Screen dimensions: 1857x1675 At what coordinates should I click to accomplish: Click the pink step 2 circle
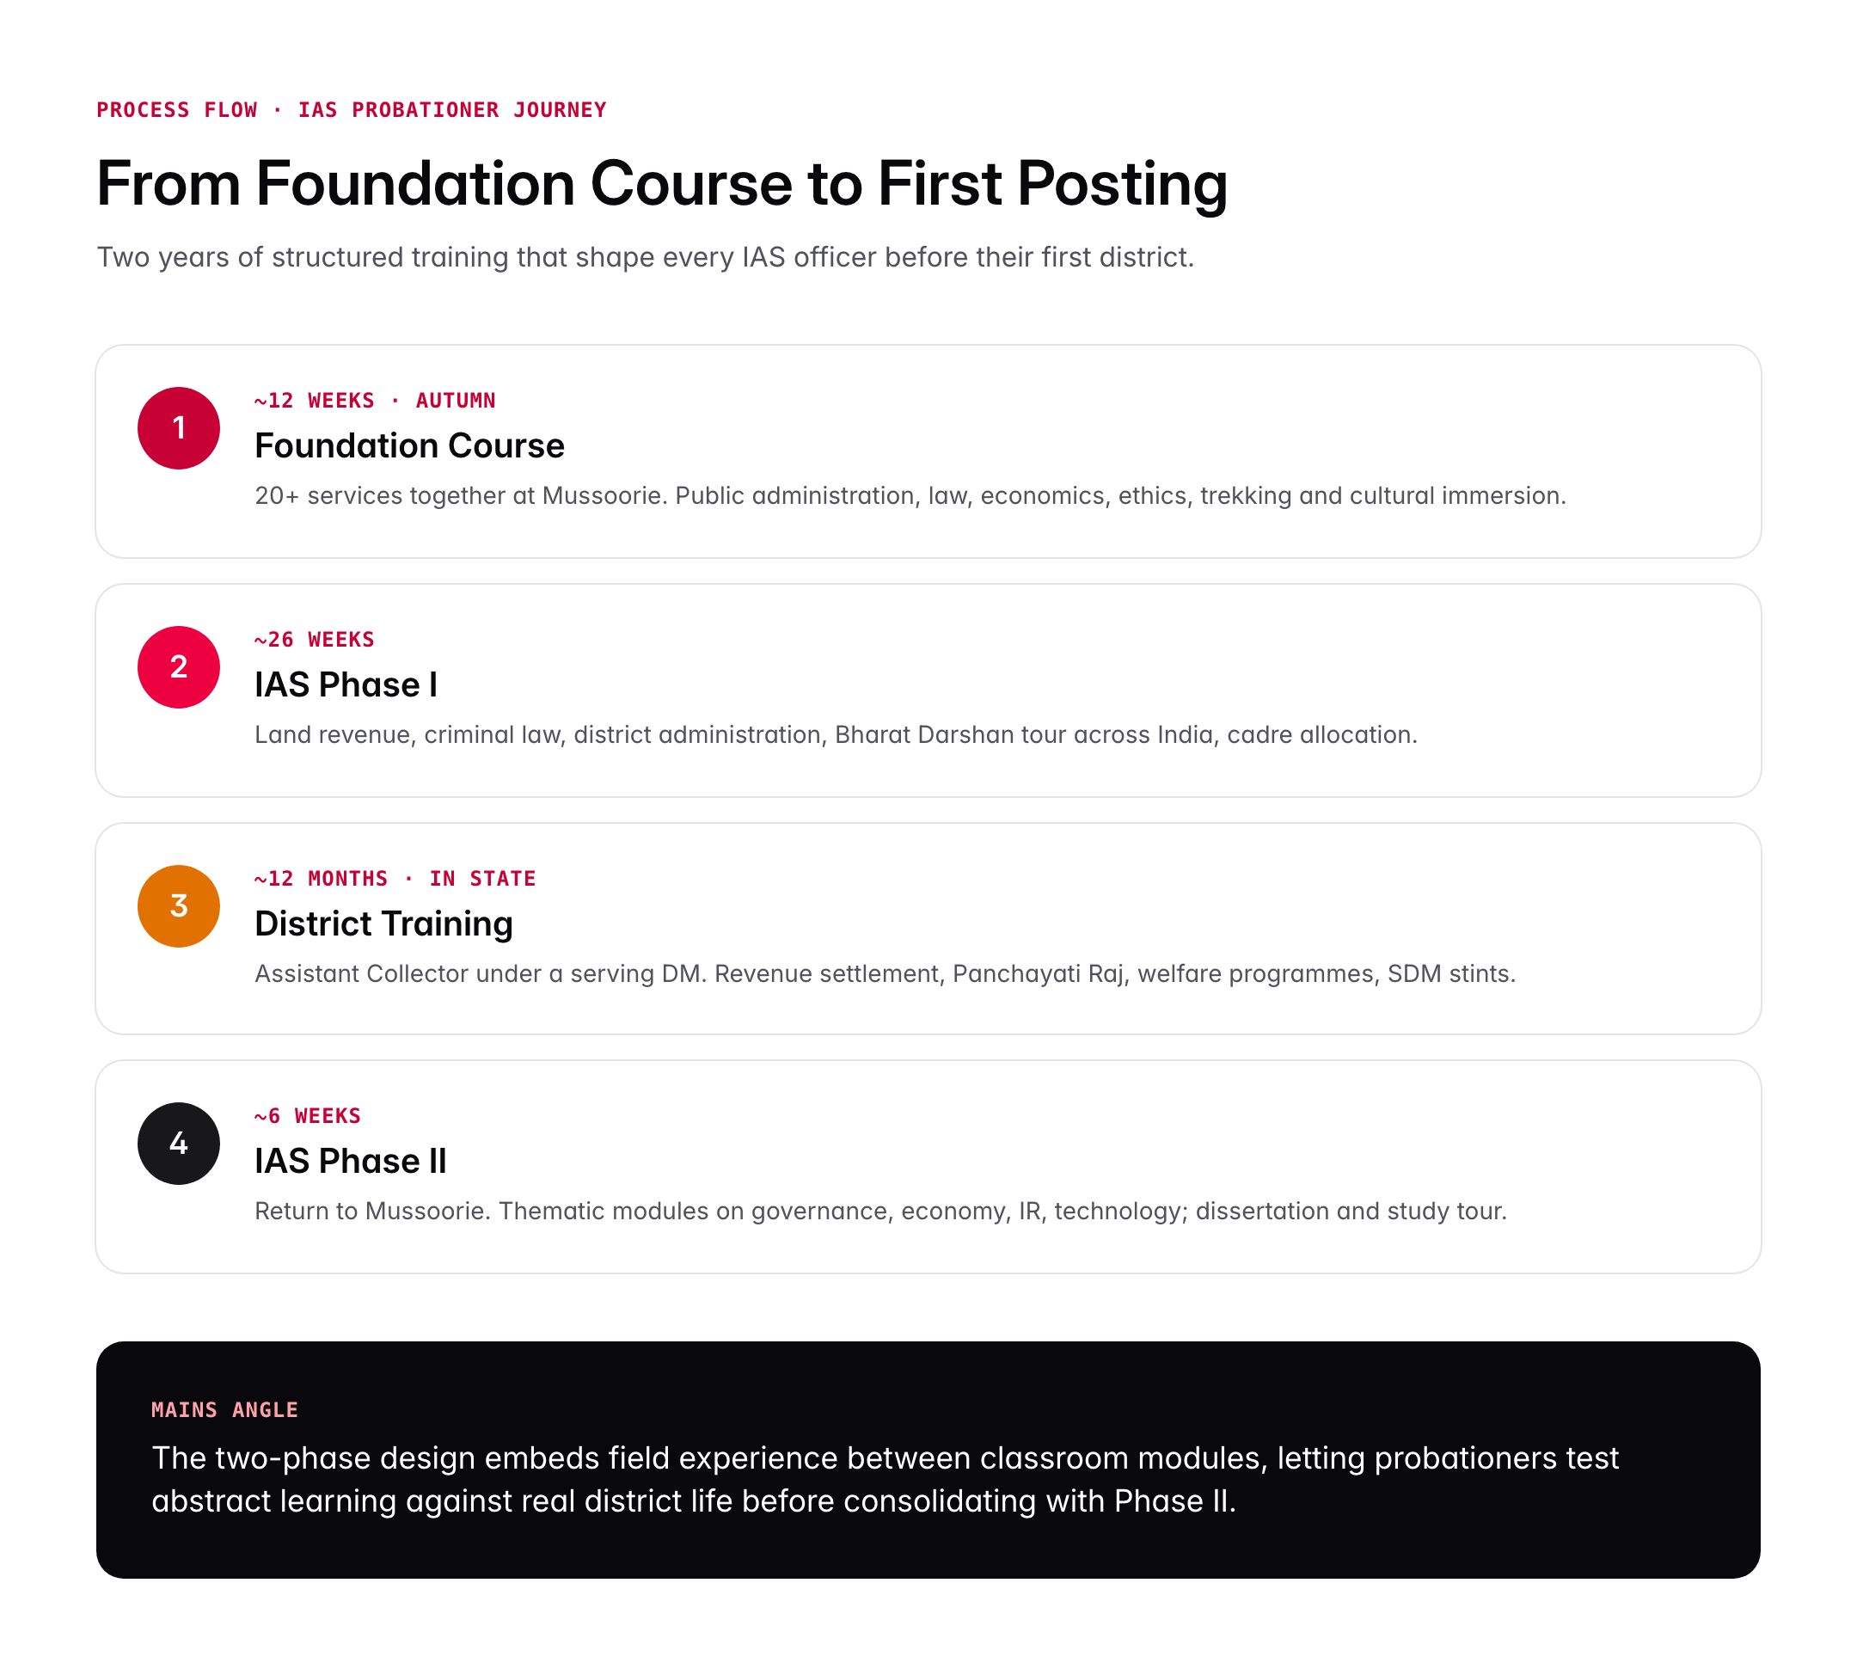(179, 667)
